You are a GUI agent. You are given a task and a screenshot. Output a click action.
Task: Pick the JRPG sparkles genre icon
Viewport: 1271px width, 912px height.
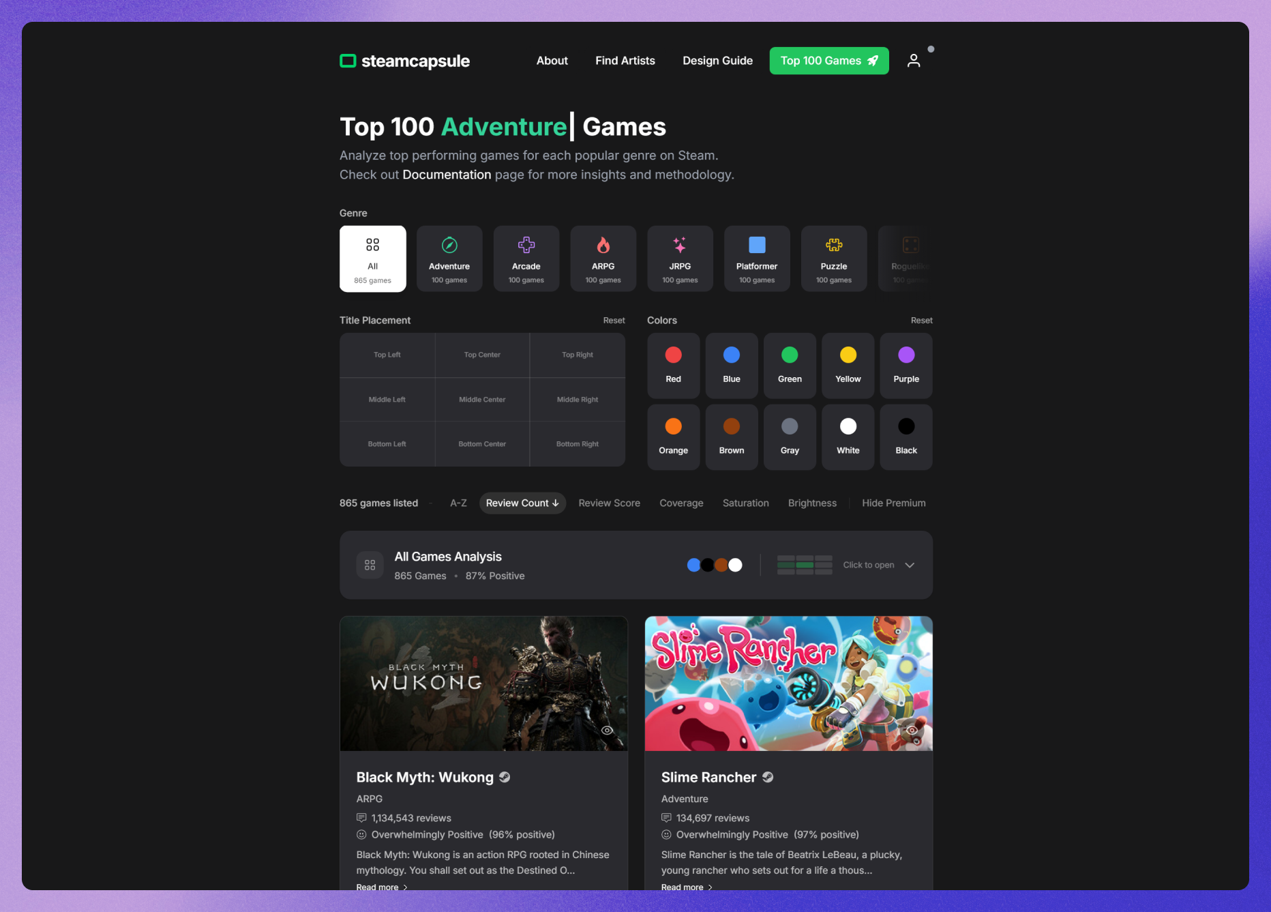pos(680,245)
